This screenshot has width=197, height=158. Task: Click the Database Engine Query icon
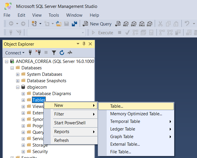(x=118, y=24)
